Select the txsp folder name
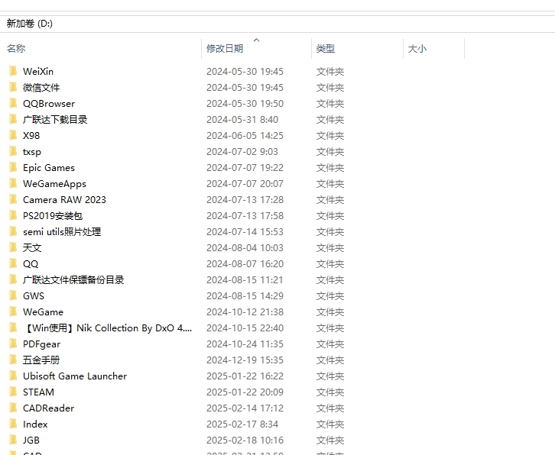The image size is (555, 455). click(x=32, y=152)
